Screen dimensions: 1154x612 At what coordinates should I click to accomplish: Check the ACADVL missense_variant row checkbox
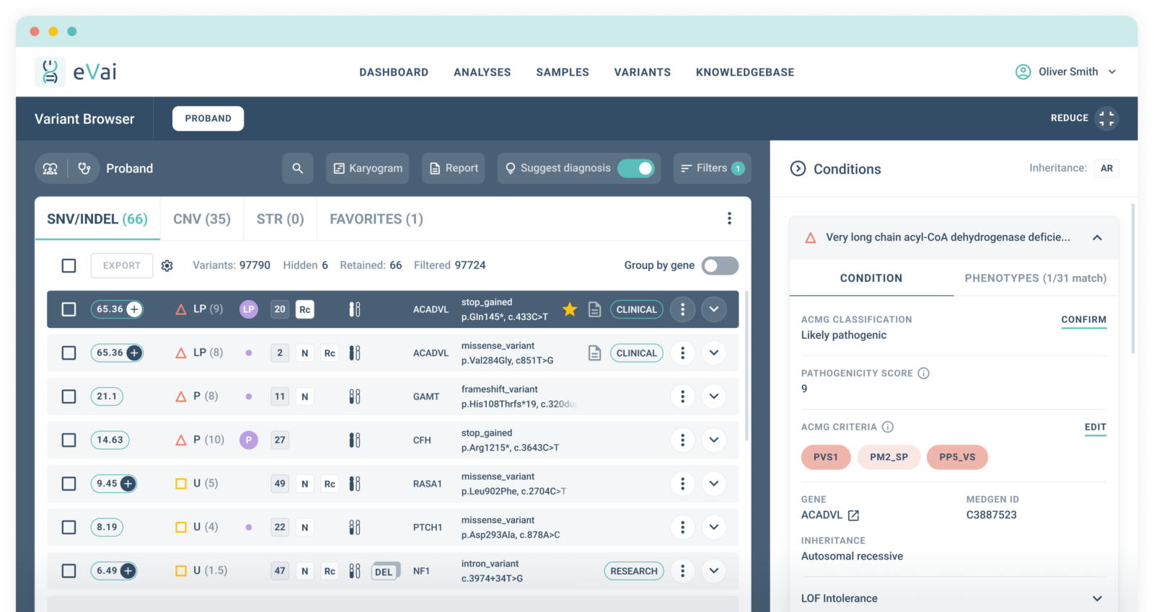[x=69, y=353]
